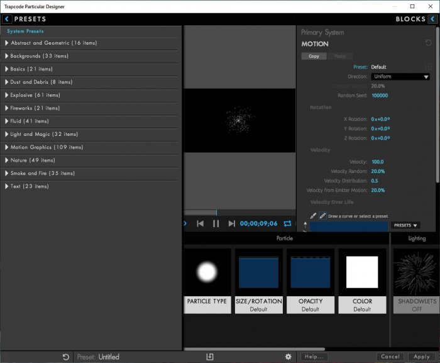Click the Velocity Random value 20.0%

pyautogui.click(x=378, y=171)
